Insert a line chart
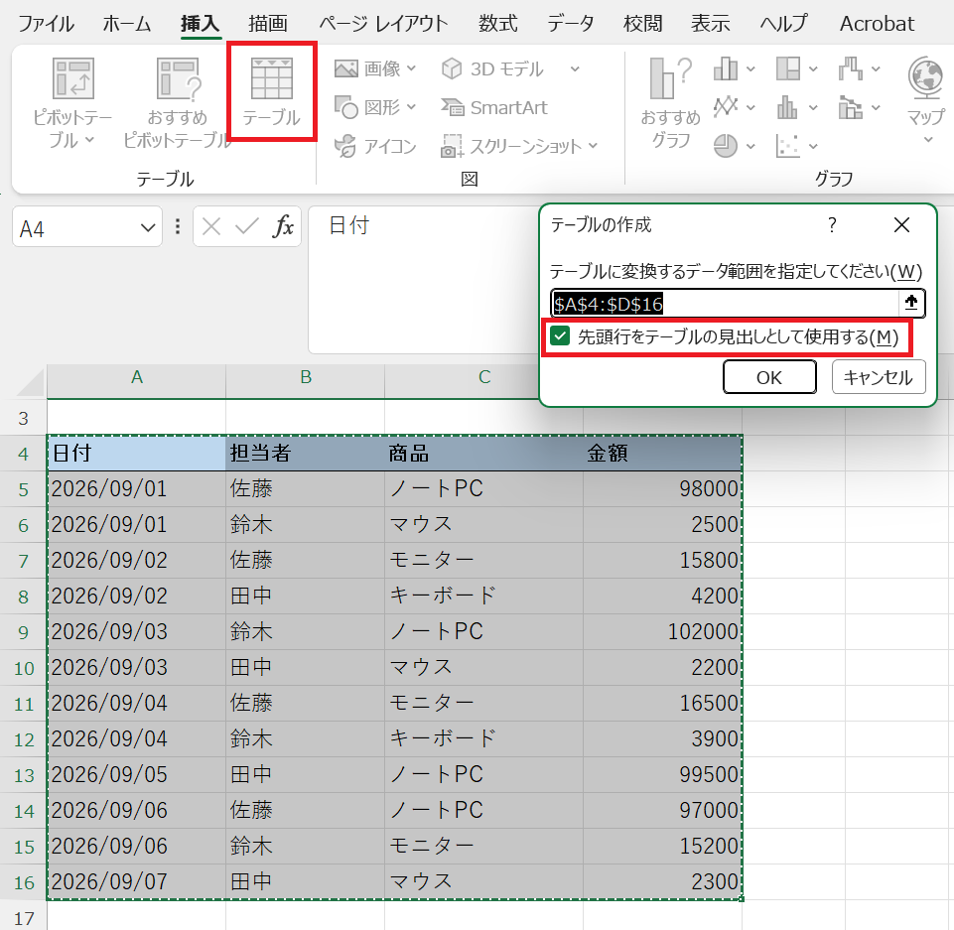The width and height of the screenshot is (954, 930). pos(726,107)
